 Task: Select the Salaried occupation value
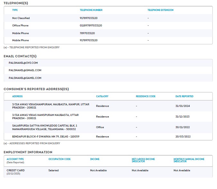click(53, 170)
